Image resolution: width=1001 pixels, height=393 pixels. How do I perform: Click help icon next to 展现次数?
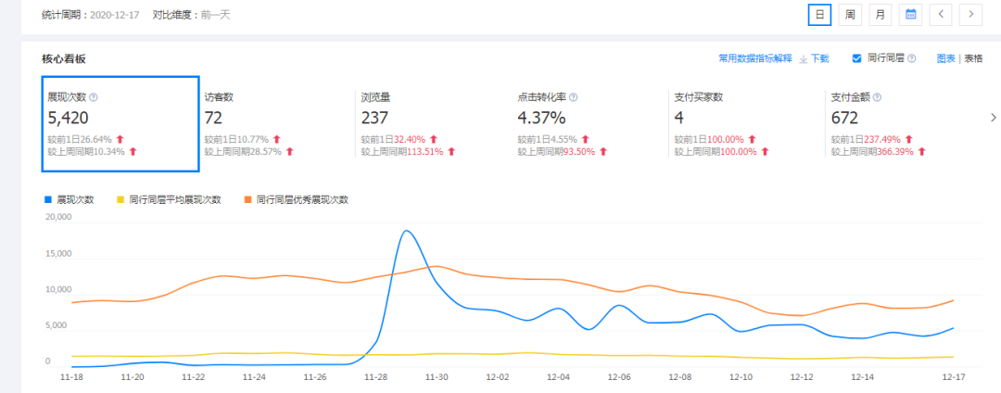tap(94, 97)
